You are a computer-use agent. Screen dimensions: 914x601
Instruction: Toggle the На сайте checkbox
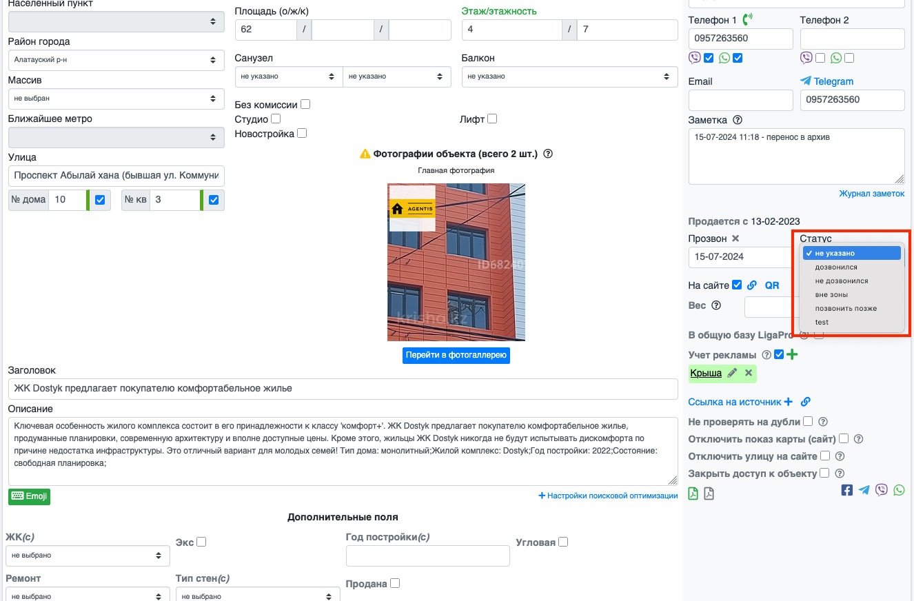pyautogui.click(x=737, y=285)
